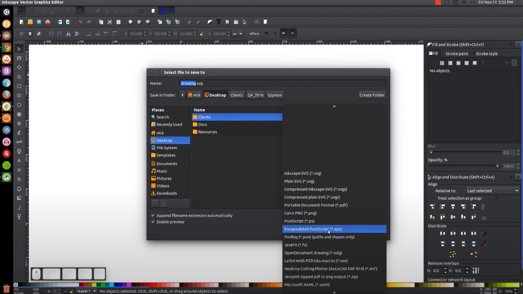Select the Text tool in toolbox
The width and height of the screenshot is (523, 294).
coord(19,160)
